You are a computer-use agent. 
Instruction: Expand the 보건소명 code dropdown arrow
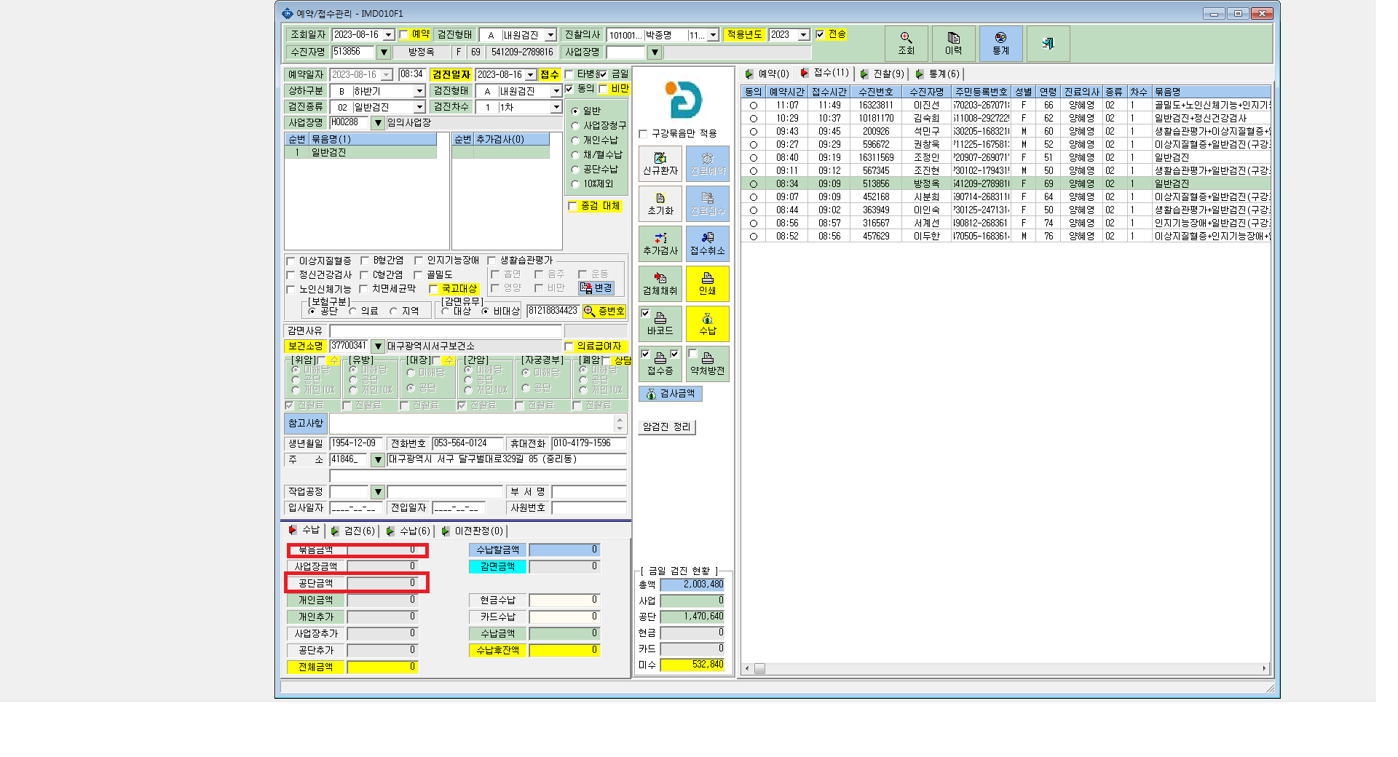pos(378,346)
